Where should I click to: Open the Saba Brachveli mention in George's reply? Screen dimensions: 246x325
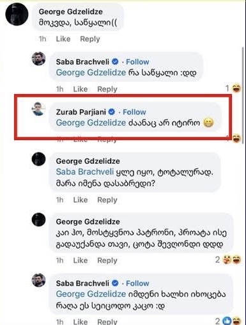(85, 171)
